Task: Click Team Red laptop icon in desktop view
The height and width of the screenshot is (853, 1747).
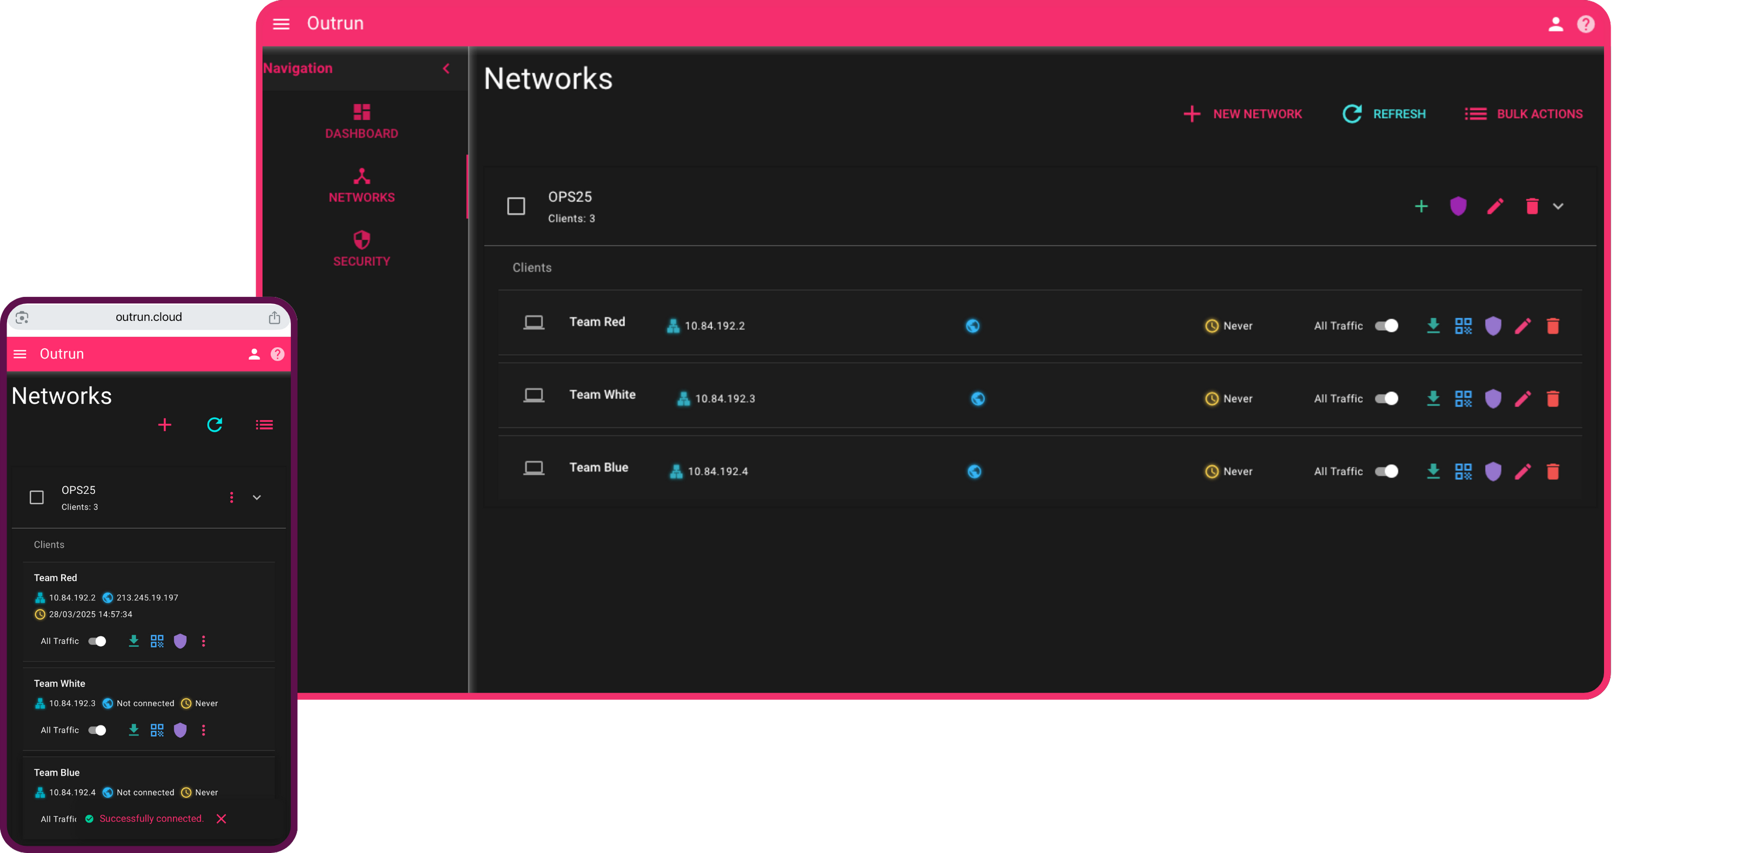Action: point(533,322)
